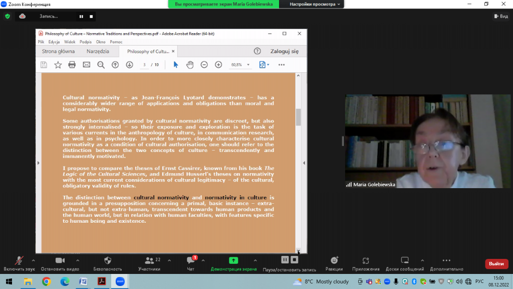
Task: Open File Explorer from the taskbar
Action: [x=28, y=281]
